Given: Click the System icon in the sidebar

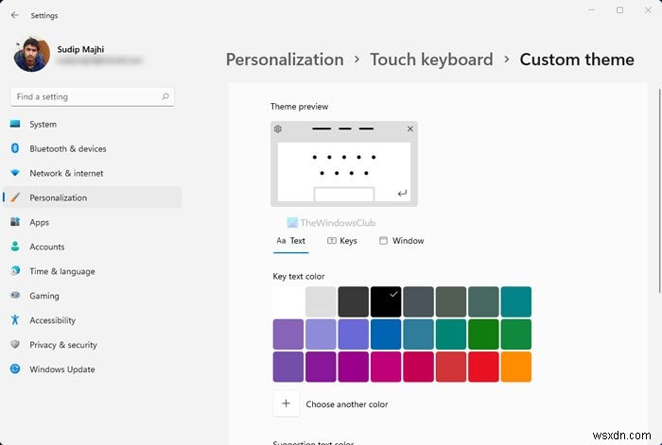Looking at the screenshot, I should click(x=15, y=124).
